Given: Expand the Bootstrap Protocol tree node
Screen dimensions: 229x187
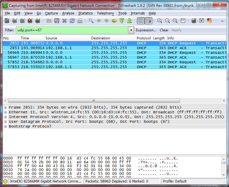Looking at the screenshot, I should coord(5,126).
